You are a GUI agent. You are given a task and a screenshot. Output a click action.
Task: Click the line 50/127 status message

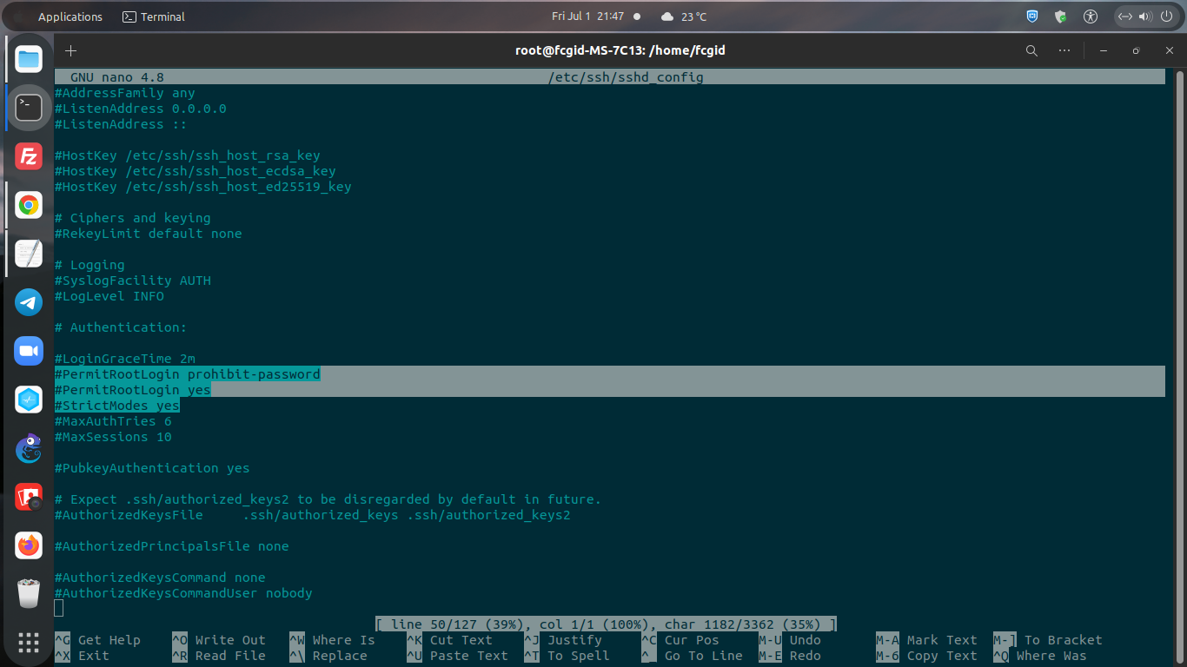(606, 624)
